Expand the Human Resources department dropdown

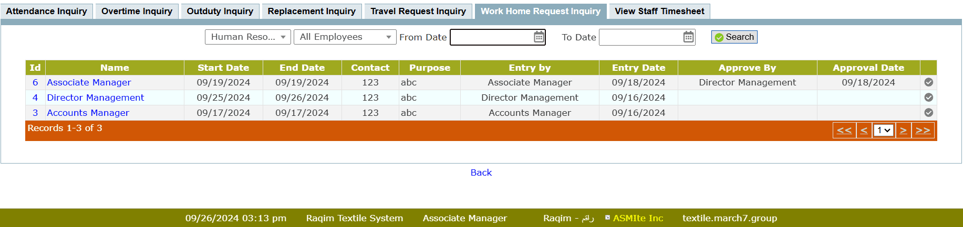pos(248,37)
